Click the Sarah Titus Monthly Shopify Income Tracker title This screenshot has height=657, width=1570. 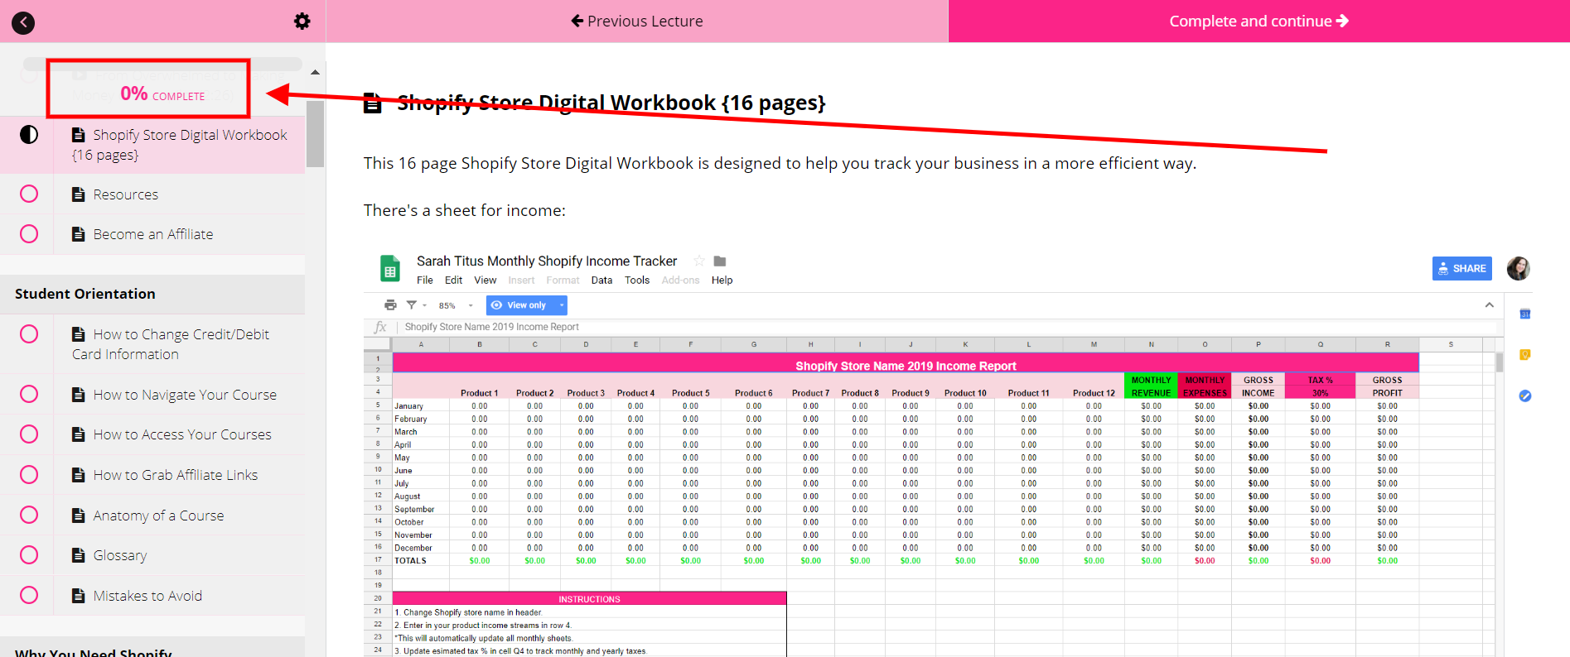pyautogui.click(x=547, y=261)
